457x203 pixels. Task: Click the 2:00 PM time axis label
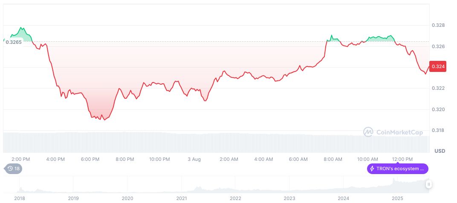pos(20,159)
